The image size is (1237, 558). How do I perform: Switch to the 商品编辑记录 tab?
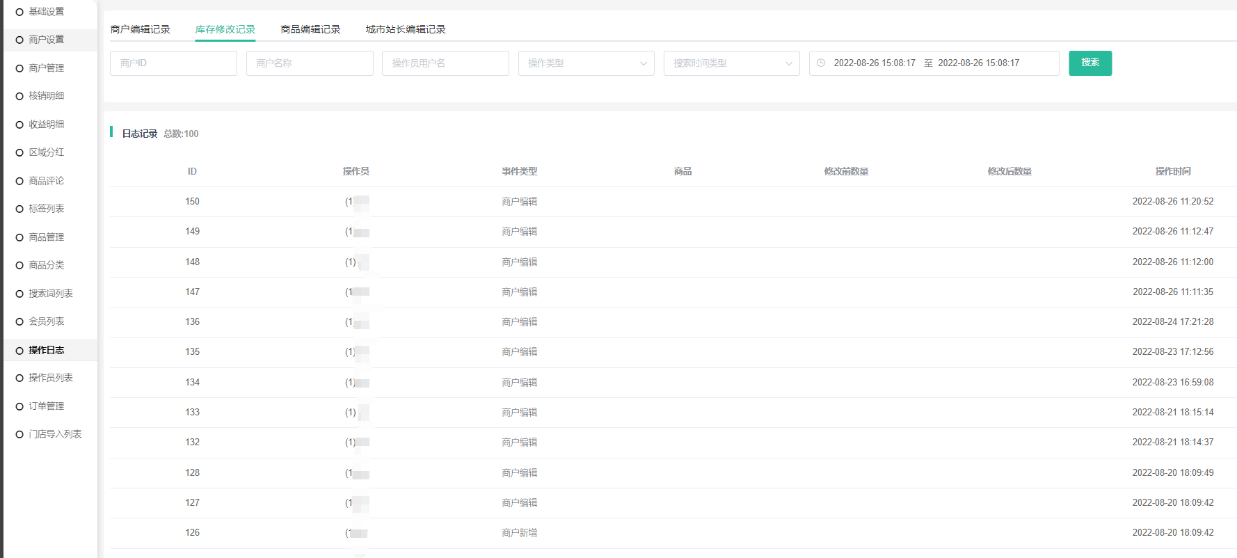(310, 29)
